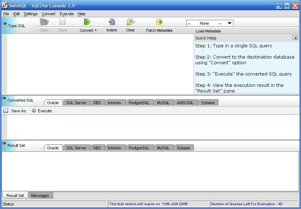The image size is (301, 209).
Task: Select Converted SQL Informix tab
Action: (x=115, y=103)
